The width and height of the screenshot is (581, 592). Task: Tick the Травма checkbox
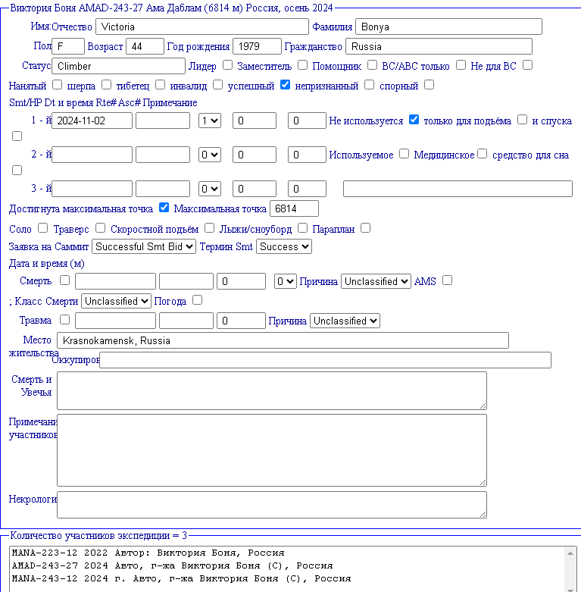point(65,319)
